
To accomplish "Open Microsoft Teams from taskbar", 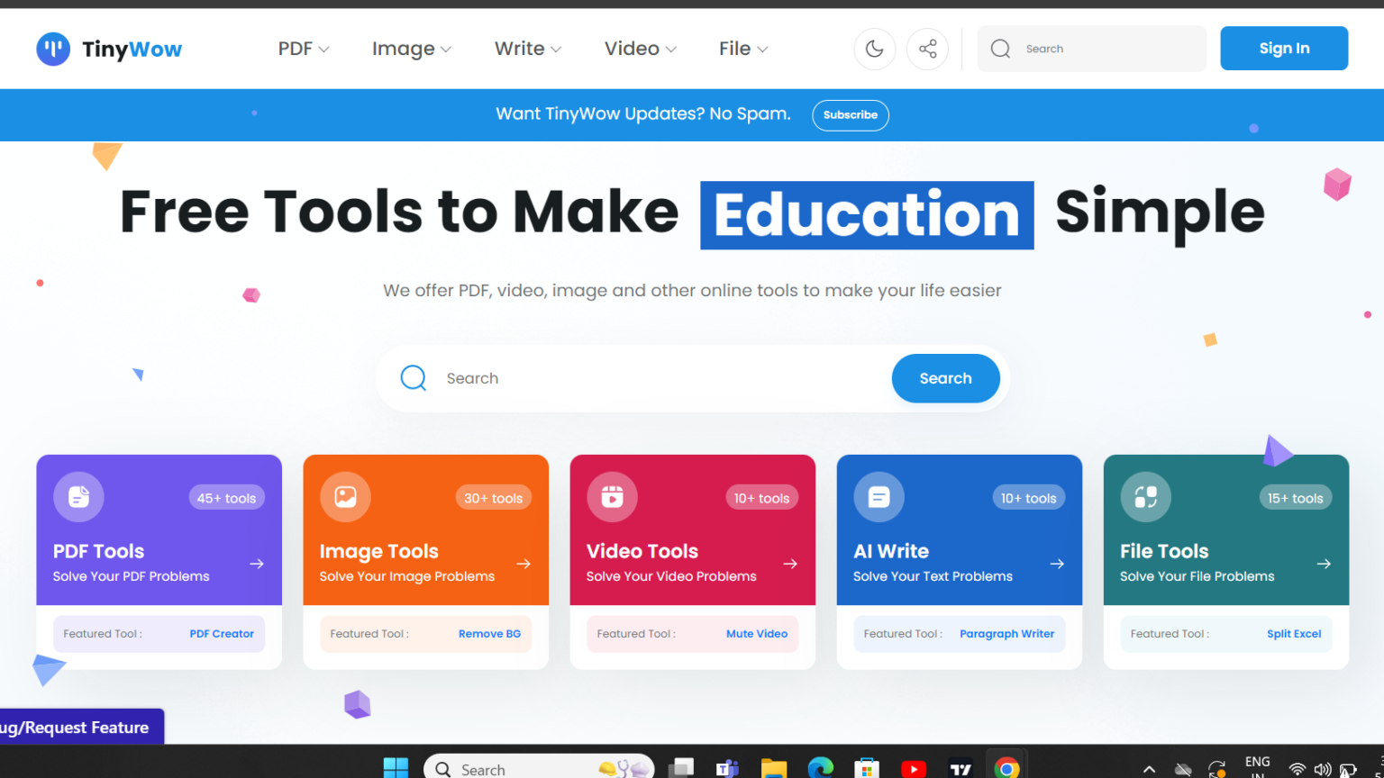I will 727,768.
